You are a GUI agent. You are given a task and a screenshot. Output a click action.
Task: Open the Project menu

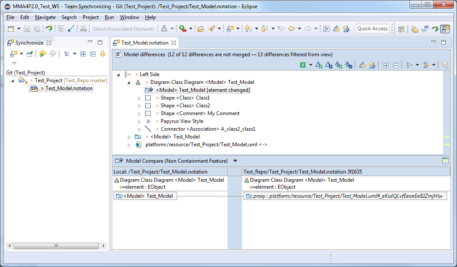(91, 17)
